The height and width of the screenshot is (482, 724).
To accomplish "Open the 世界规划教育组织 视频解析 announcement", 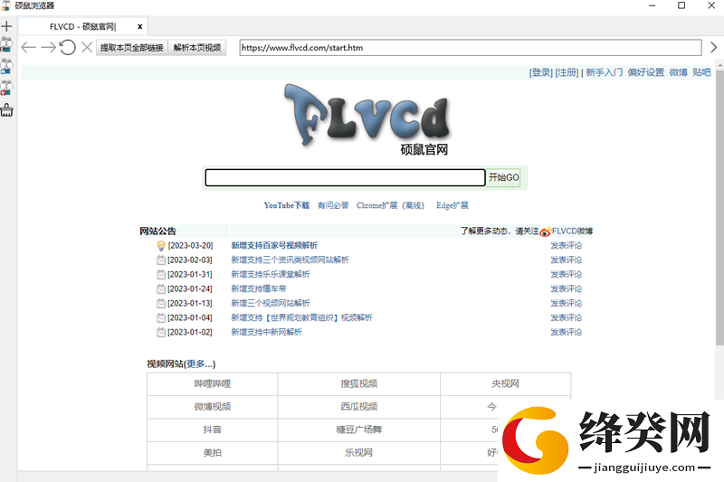I will pos(301,317).
